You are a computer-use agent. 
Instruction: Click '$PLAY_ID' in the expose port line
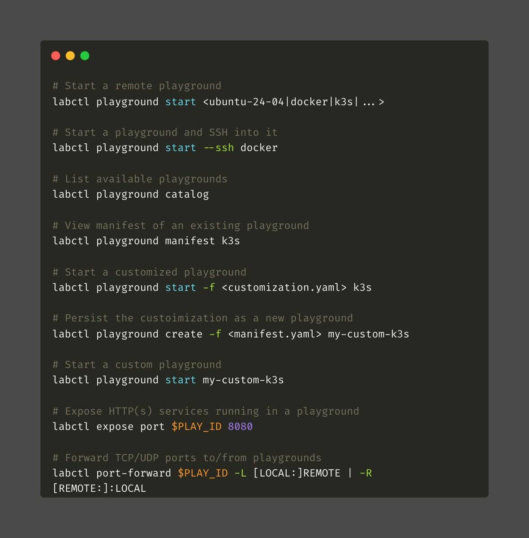click(x=196, y=426)
